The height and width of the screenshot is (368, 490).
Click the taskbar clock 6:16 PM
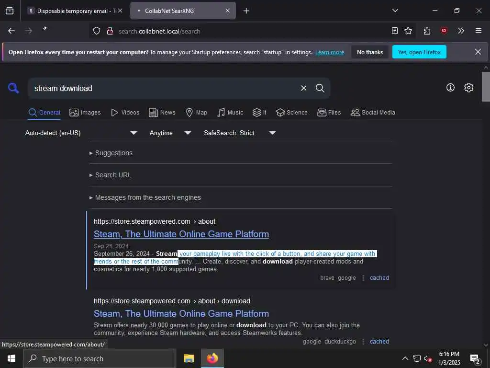click(x=449, y=358)
